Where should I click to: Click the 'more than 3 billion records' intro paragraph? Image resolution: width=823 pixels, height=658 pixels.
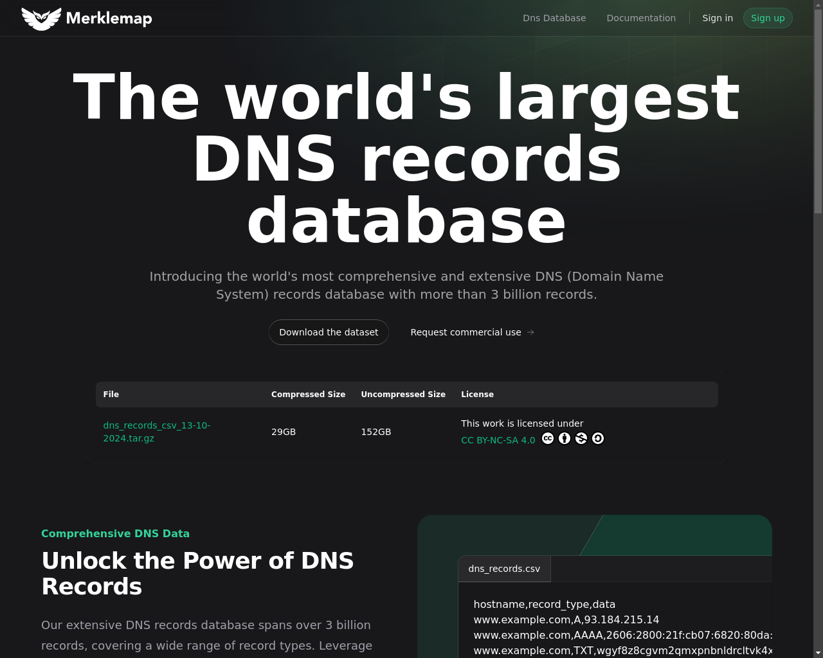[406, 285]
